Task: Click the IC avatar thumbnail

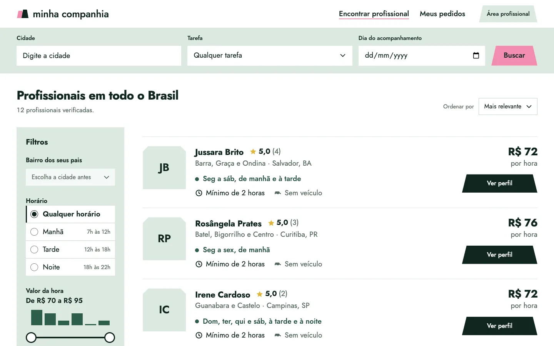Action: tap(164, 310)
